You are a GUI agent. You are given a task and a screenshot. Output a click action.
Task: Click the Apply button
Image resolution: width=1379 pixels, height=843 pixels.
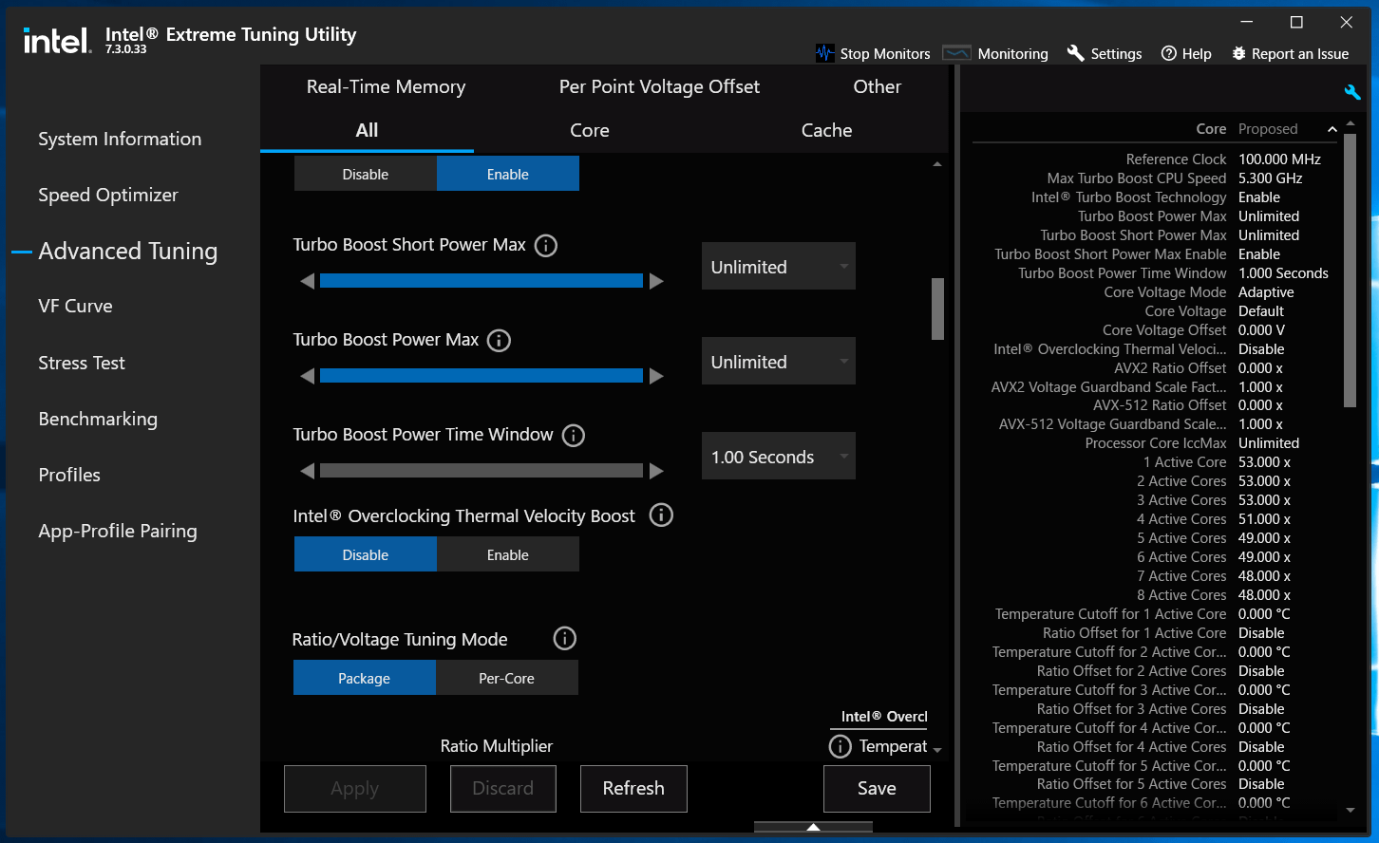tap(355, 788)
